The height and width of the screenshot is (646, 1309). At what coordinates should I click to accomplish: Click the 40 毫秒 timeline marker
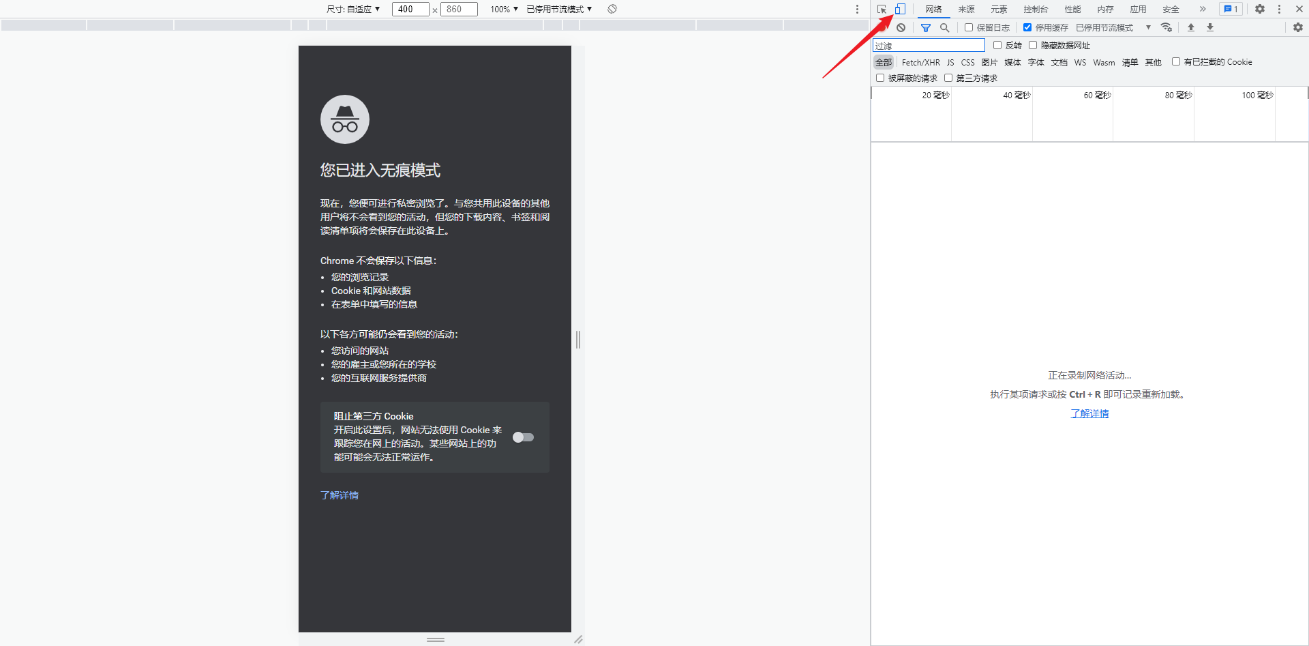[x=1017, y=95]
